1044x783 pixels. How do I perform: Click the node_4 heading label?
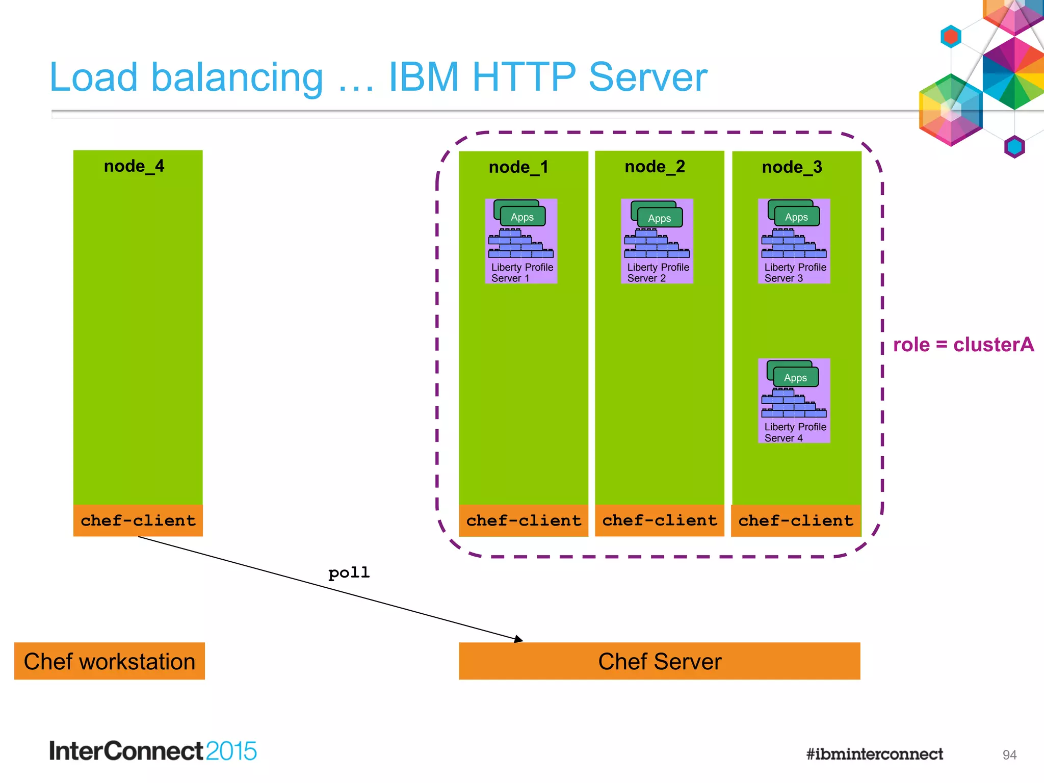tap(134, 166)
